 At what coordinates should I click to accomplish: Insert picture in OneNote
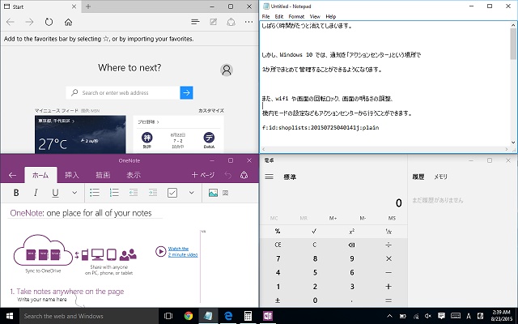pos(213,193)
